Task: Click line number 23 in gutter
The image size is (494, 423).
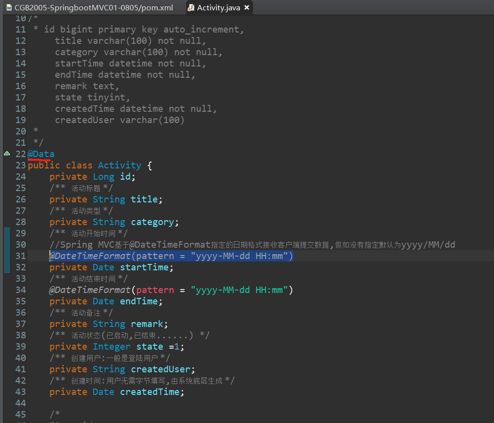Action: click(21, 165)
